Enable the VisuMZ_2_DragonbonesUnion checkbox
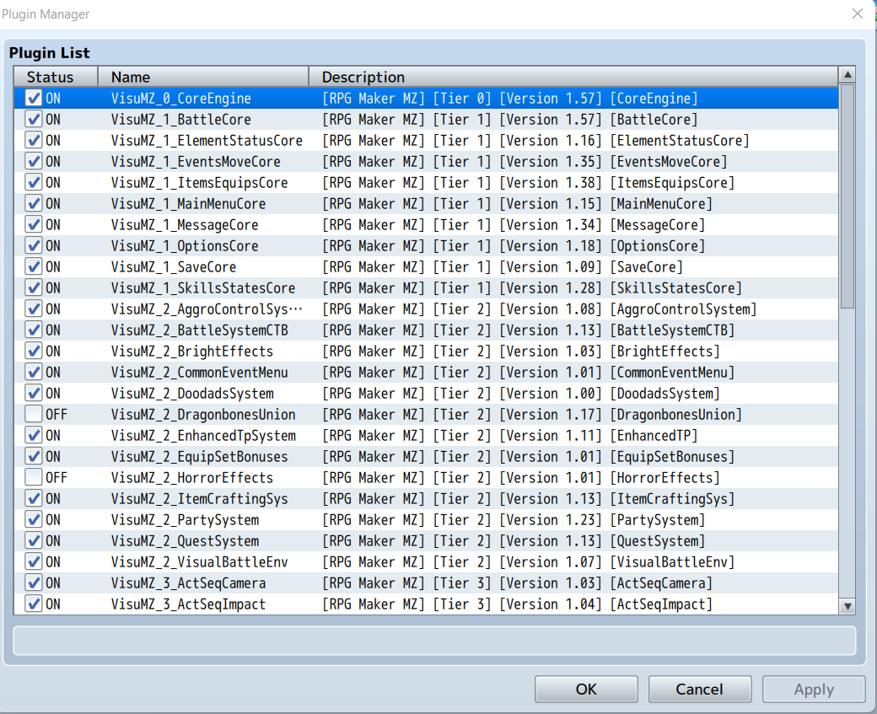877x714 pixels. click(34, 414)
